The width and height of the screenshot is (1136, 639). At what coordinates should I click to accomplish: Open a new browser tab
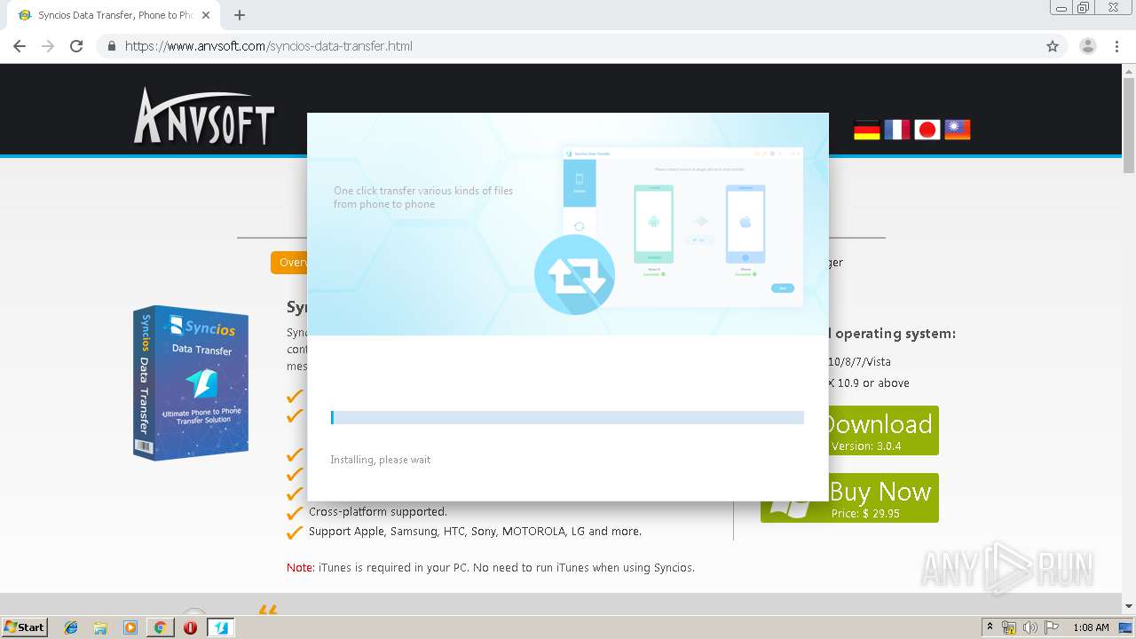point(240,15)
